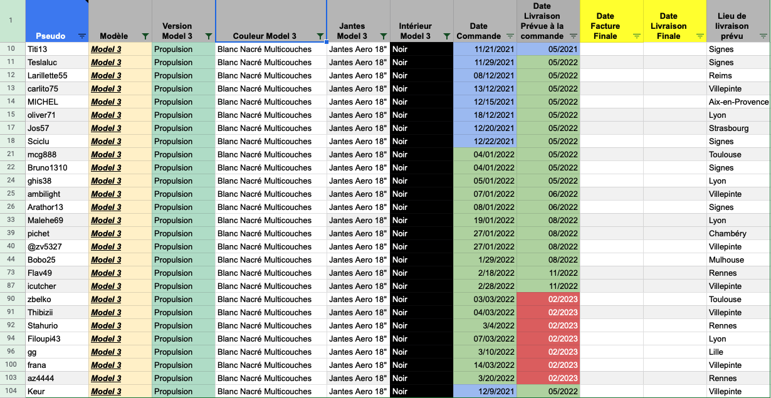
Task: Open Model 3 link in Keur row
Action: [x=106, y=391]
